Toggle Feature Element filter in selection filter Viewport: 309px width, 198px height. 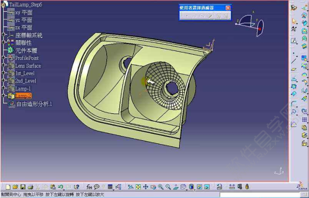219,16
